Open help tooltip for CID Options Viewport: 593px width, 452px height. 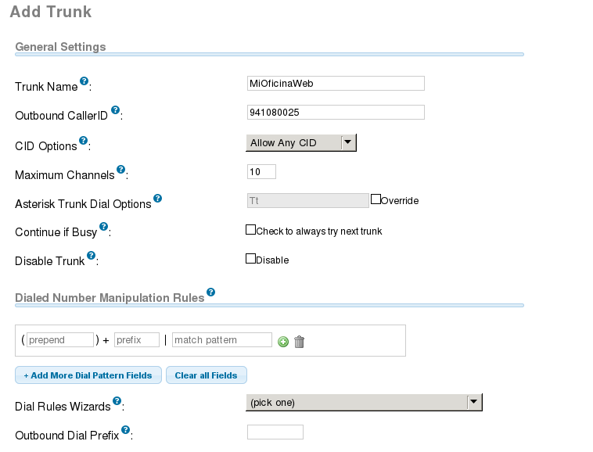pyautogui.click(x=83, y=141)
